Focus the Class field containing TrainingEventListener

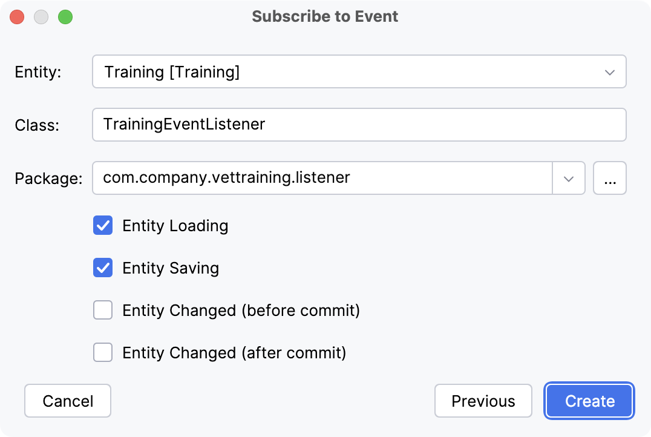358,125
